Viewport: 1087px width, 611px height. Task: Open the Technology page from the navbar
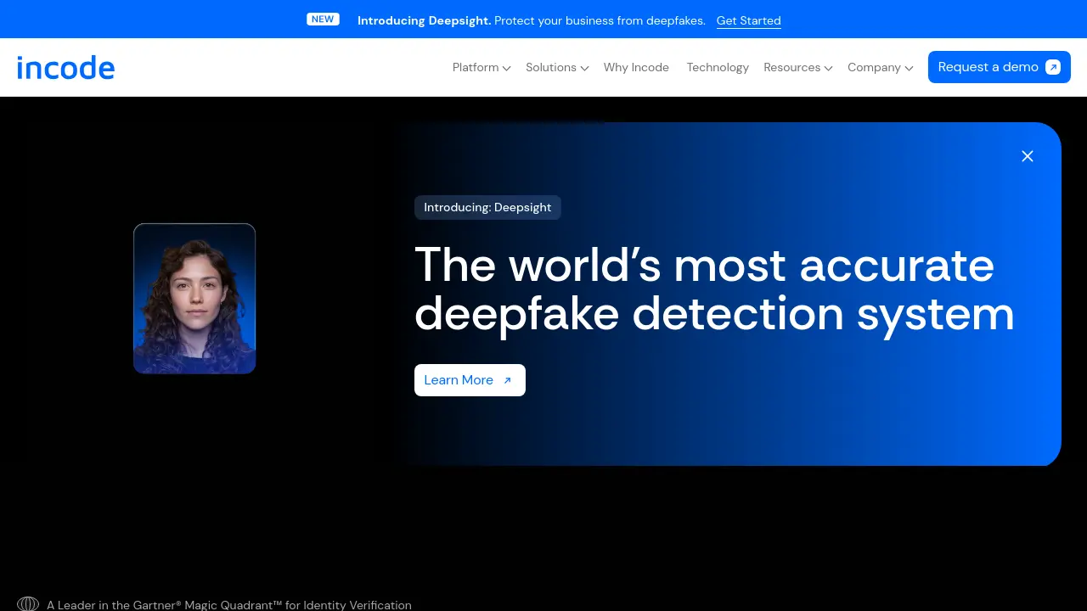point(718,67)
